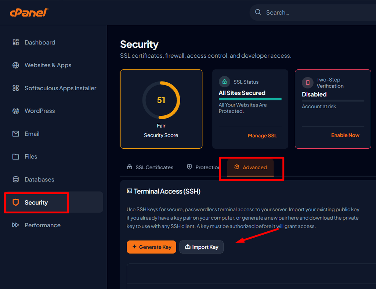Switch to the Protection tab

(x=203, y=167)
